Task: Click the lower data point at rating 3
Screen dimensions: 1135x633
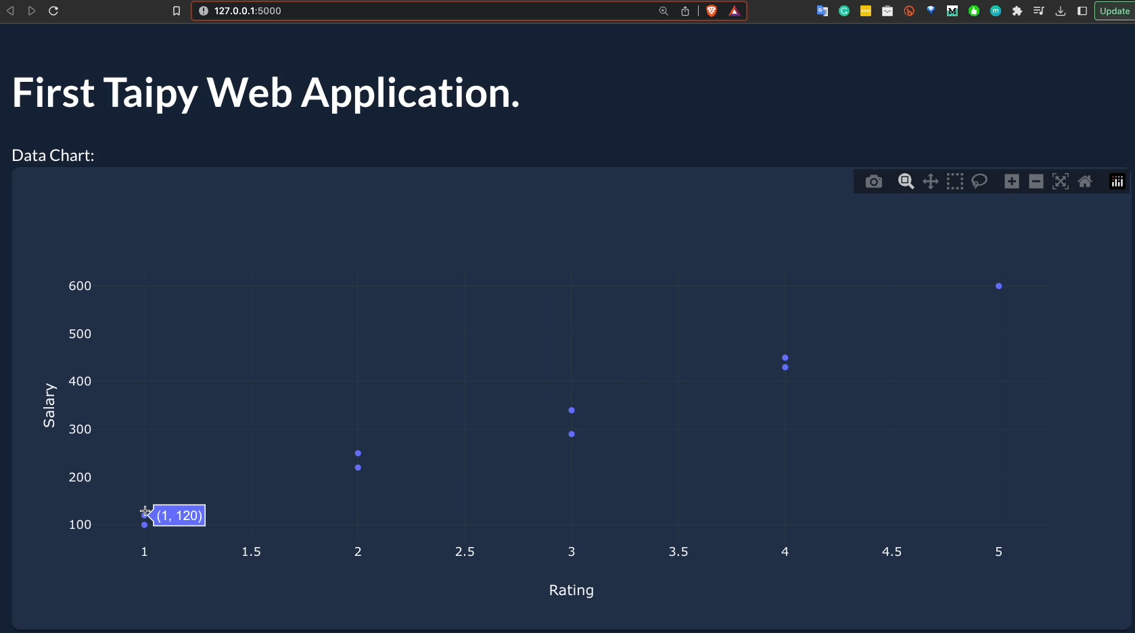Action: tap(572, 434)
